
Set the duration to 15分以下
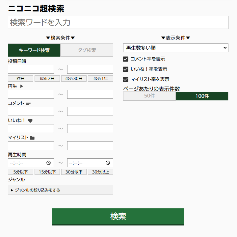47,172
